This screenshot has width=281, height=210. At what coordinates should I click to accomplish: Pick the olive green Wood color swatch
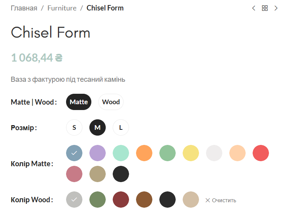point(98,200)
